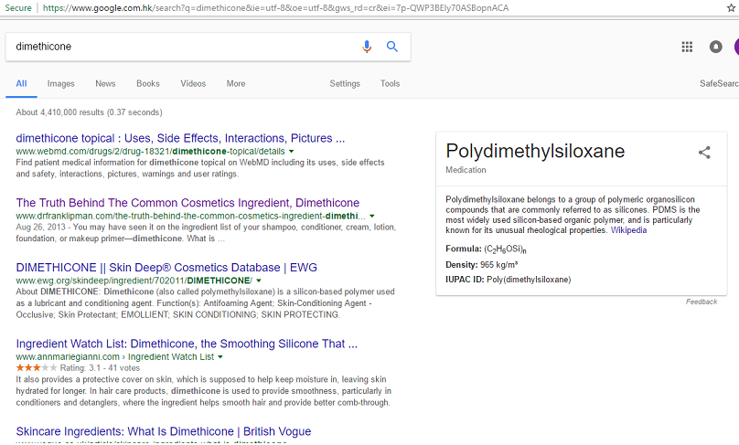
Task: Click the www.webmd.com green URL text
Action: 150,151
